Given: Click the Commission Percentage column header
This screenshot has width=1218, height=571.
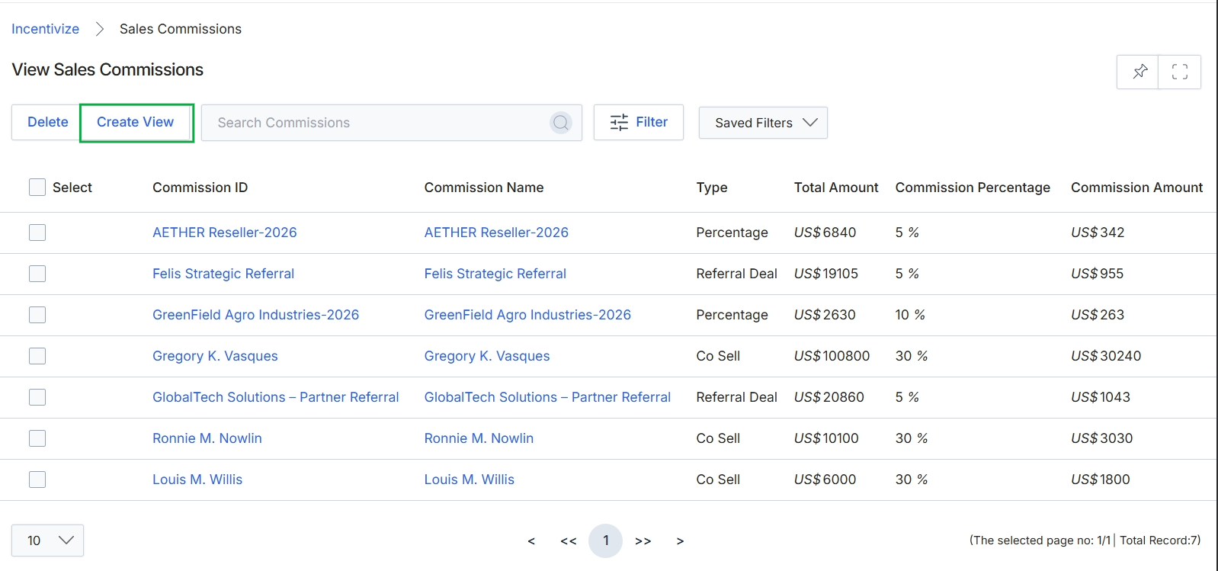Looking at the screenshot, I should click(973, 188).
